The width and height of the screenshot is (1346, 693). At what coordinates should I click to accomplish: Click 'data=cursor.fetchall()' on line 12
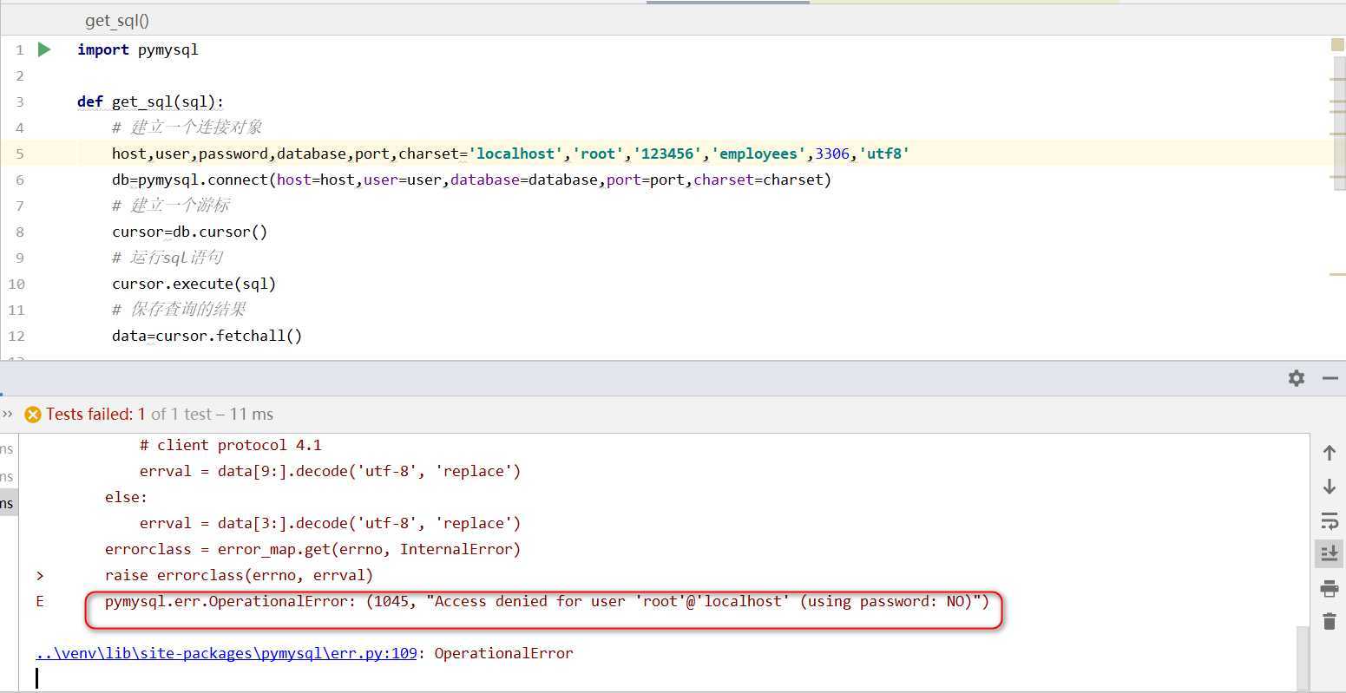tap(207, 336)
